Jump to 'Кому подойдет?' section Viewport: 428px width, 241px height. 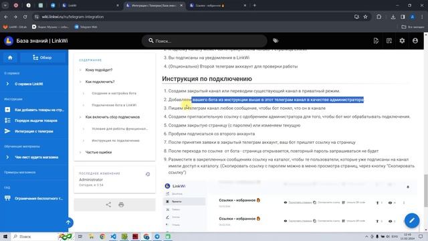(x=99, y=70)
